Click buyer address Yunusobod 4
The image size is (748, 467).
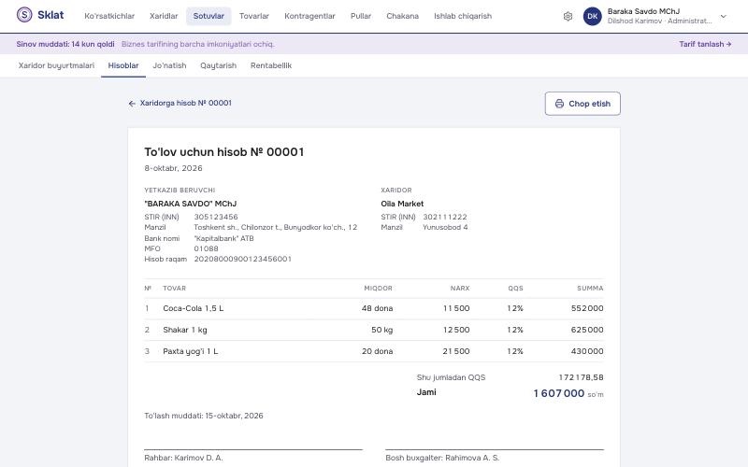(x=445, y=227)
